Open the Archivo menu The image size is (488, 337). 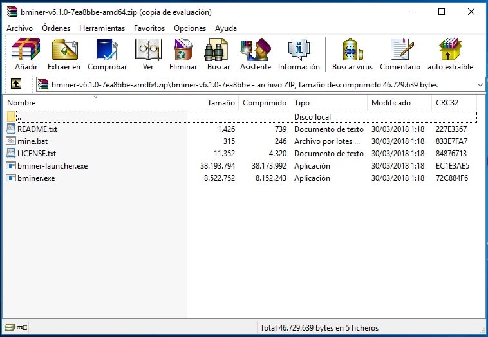pyautogui.click(x=19, y=28)
